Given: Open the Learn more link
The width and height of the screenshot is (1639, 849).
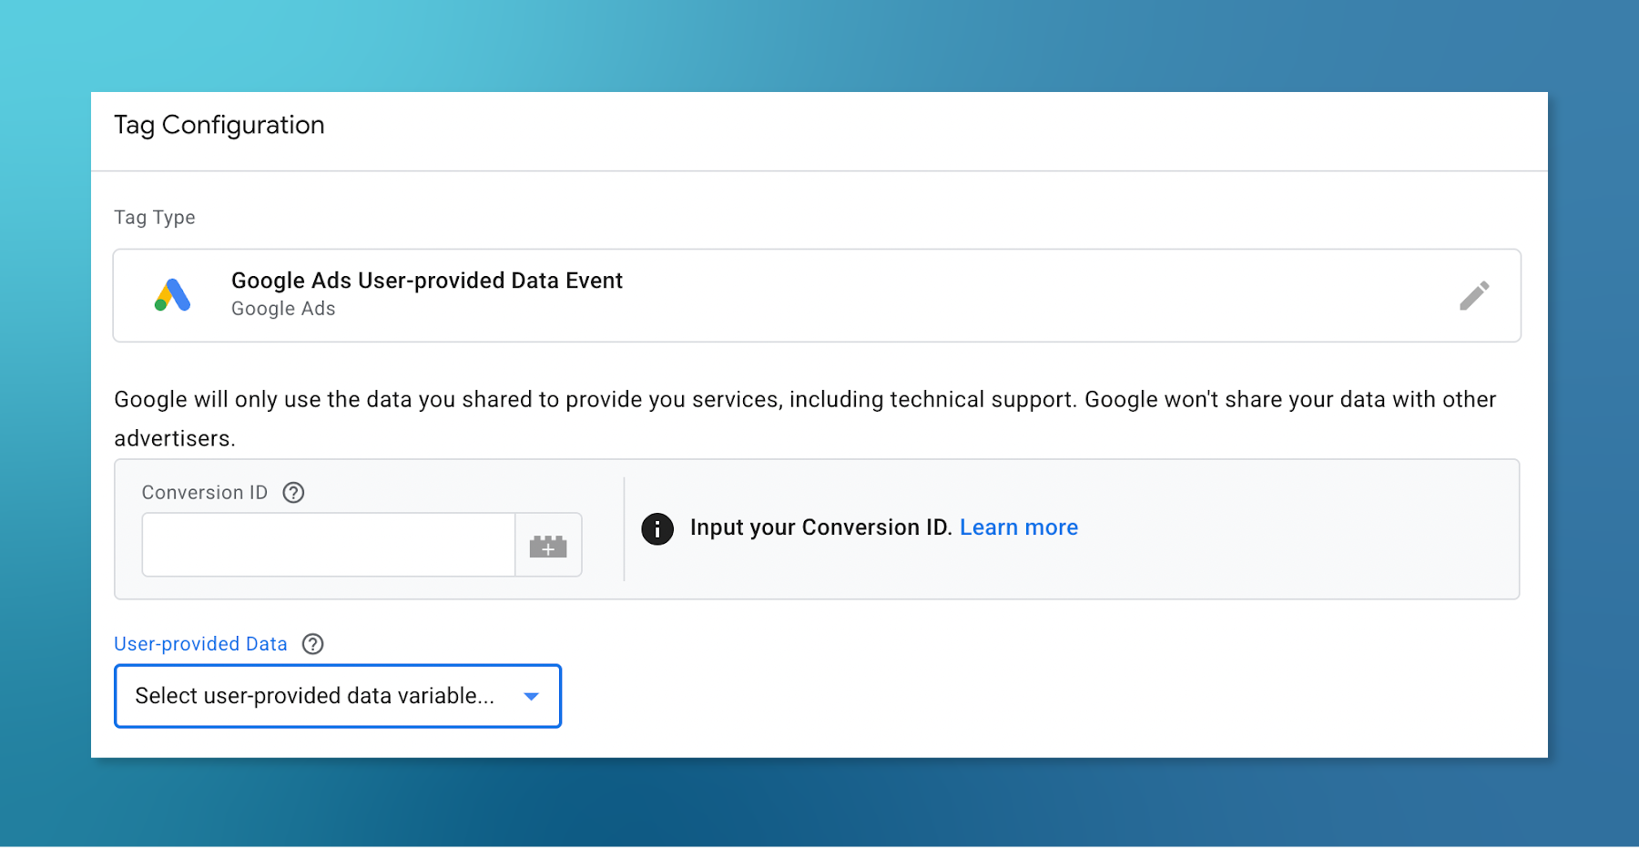Looking at the screenshot, I should coord(1018,527).
